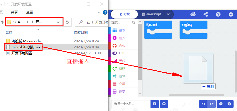Click the Explorer help icon

[105, 12]
